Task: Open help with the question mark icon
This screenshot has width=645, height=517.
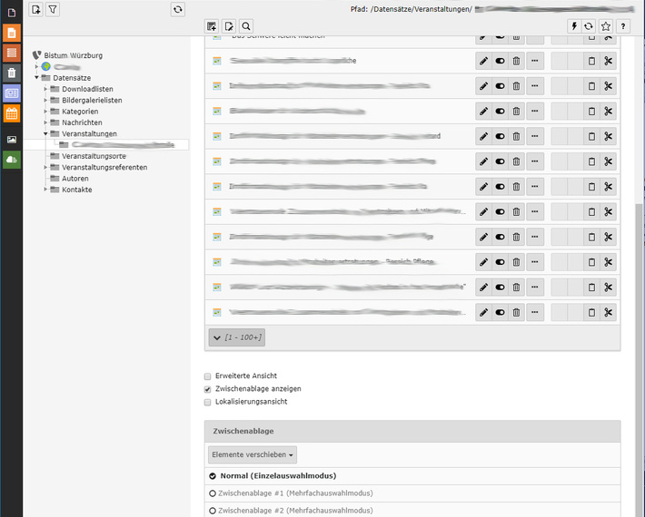Action: (622, 26)
